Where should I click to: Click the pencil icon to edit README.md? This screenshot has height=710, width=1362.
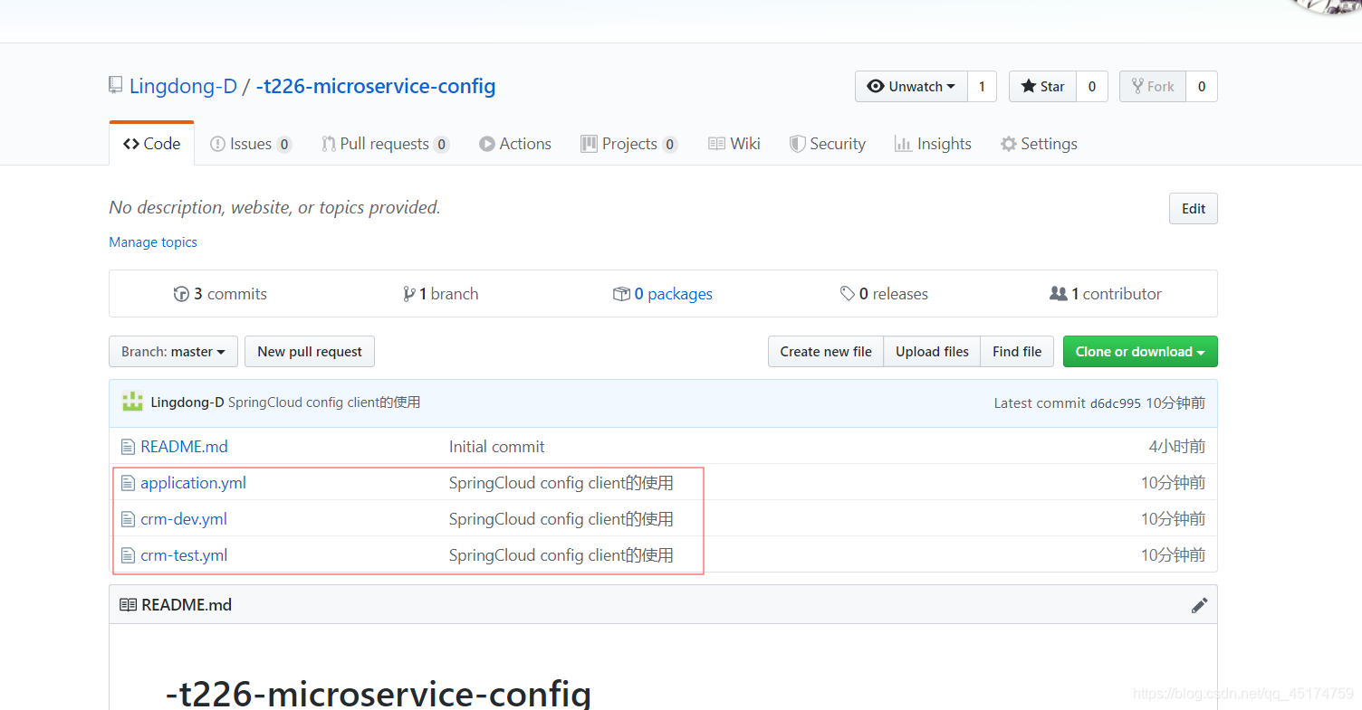[1199, 605]
